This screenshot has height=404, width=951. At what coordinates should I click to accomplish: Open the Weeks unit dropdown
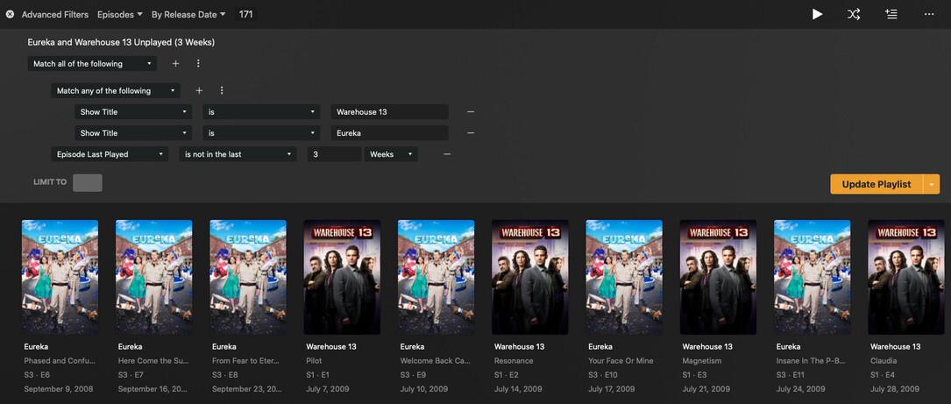(x=391, y=155)
